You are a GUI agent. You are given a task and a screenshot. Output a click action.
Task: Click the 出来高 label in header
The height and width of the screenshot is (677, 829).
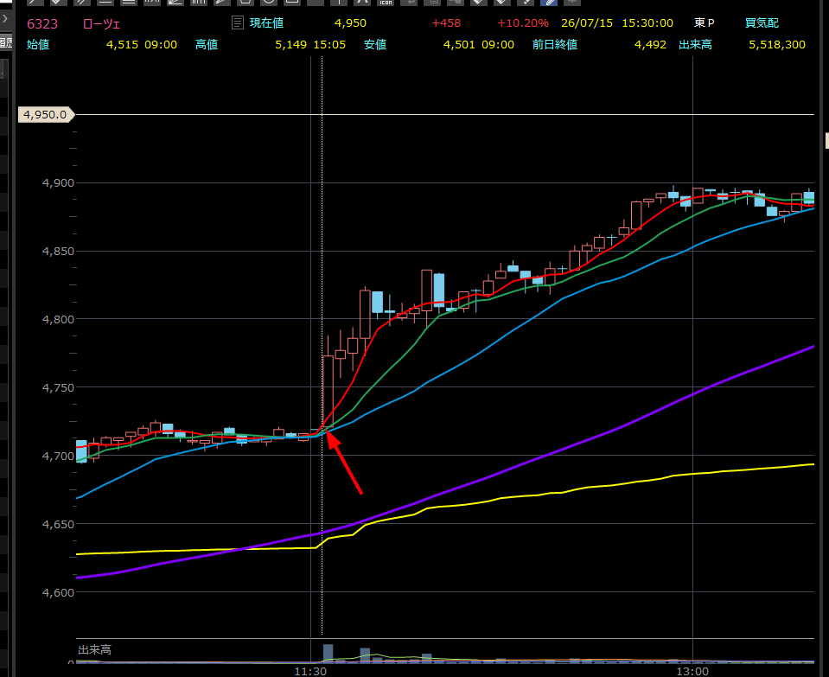tap(695, 44)
